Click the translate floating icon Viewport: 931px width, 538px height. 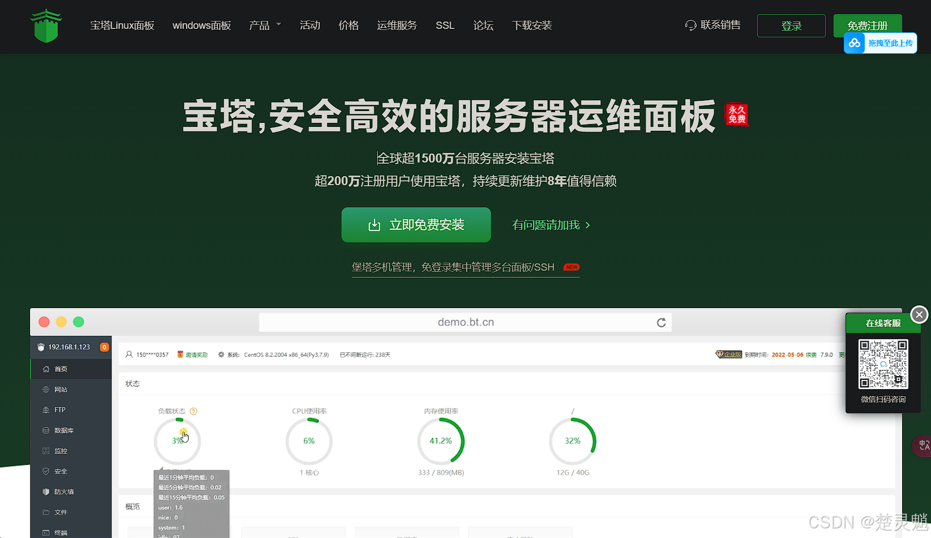point(923,445)
